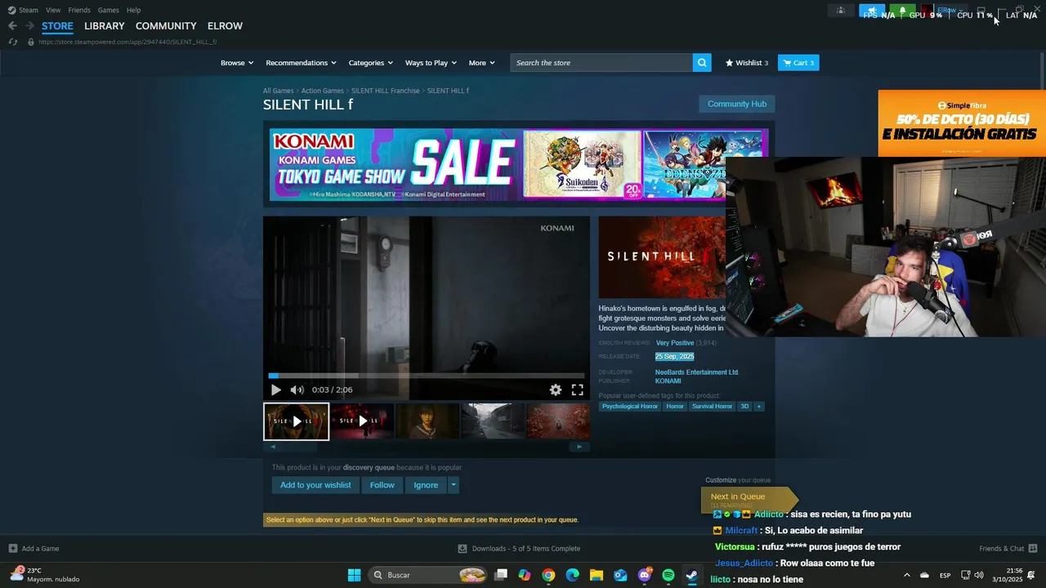Open Google Chrome from the taskbar
The image size is (1046, 588).
coord(548,575)
